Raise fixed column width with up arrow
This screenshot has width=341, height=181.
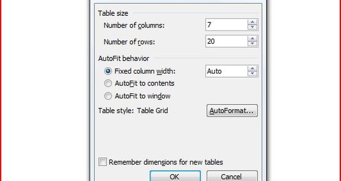tap(252, 68)
